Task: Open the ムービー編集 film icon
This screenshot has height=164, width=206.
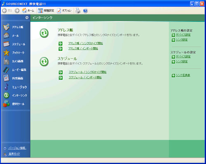Action: click(6, 70)
